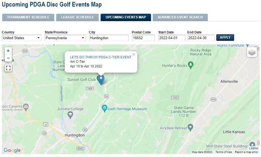
Task: Select the Upcoming Events Map tab
Action: click(x=126, y=17)
